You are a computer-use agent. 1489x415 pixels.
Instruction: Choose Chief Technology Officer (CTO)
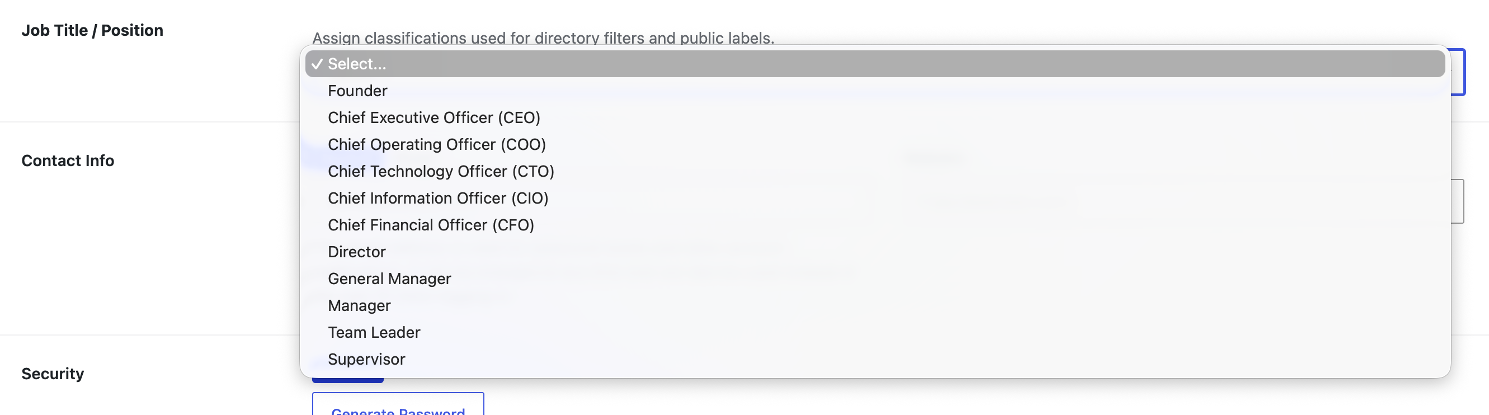[x=875, y=171]
